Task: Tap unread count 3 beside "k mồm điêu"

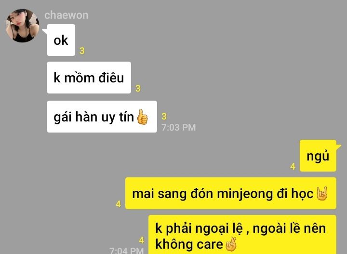Action: 138,89
